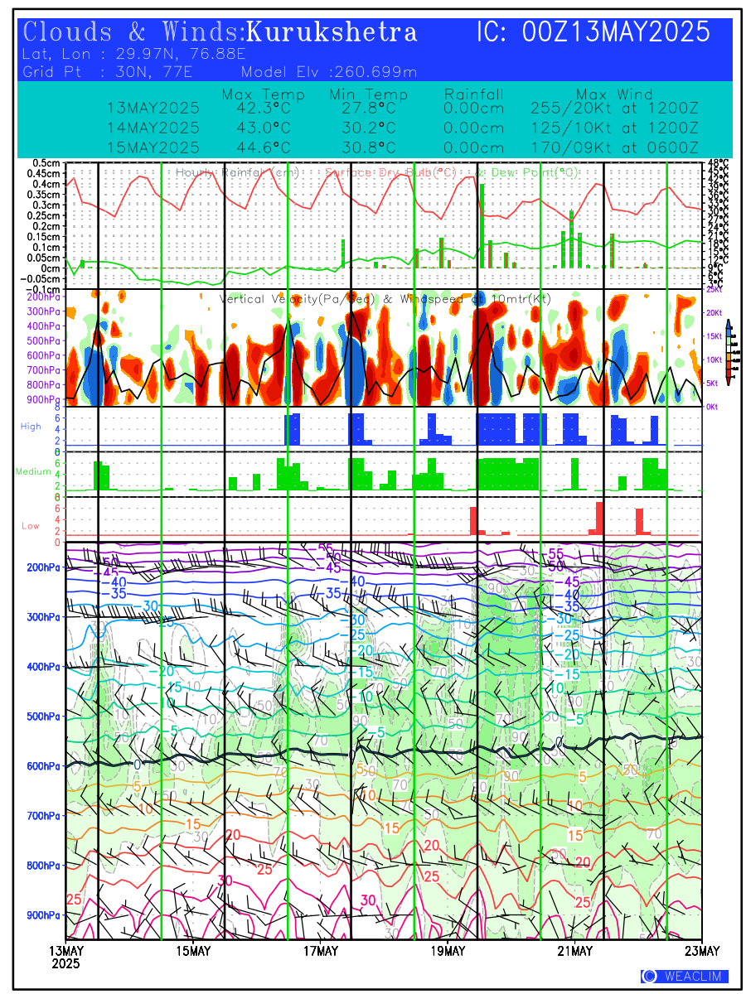Image resolution: width=746 pixels, height=994 pixels.
Task: Click the "Hourly Rainfall(cm)" legend label
Action: tap(238, 173)
